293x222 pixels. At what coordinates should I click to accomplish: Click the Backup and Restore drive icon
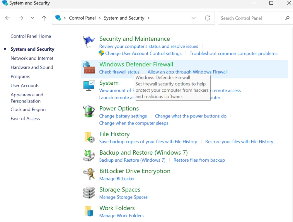89,155
